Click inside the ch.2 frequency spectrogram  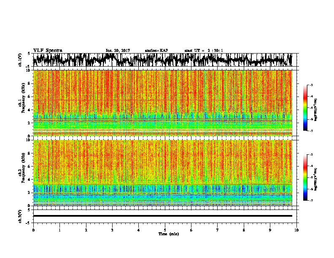(x=163, y=173)
